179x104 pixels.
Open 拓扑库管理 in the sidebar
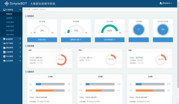[x=10, y=30]
